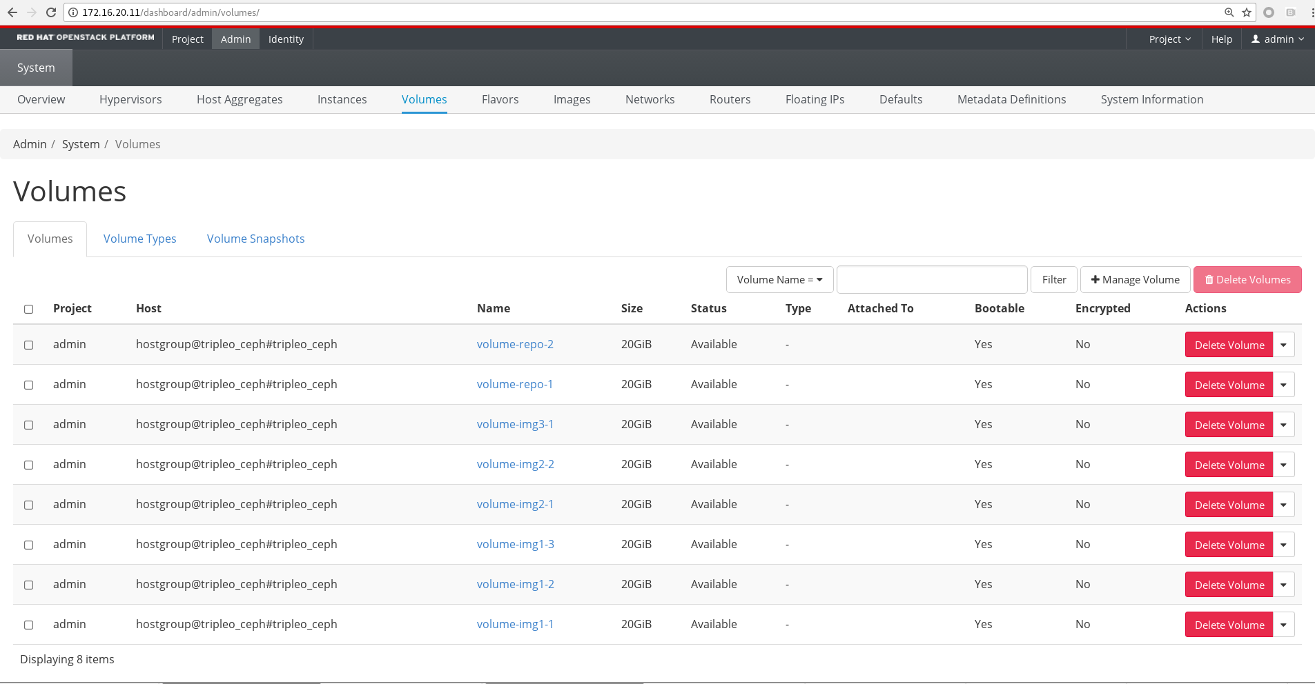Click the site info icon in address bar
Viewport: 1315px width, 684px height.
[73, 12]
